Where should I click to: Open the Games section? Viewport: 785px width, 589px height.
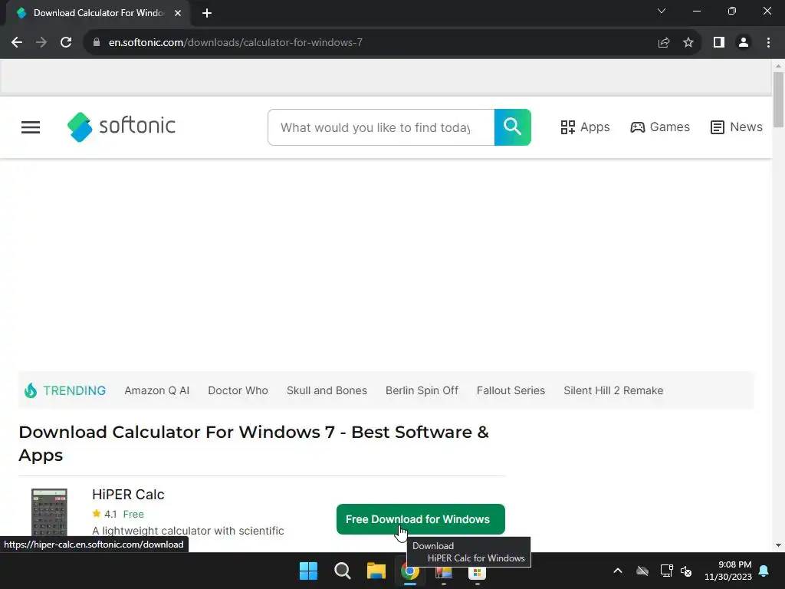pyautogui.click(x=660, y=127)
